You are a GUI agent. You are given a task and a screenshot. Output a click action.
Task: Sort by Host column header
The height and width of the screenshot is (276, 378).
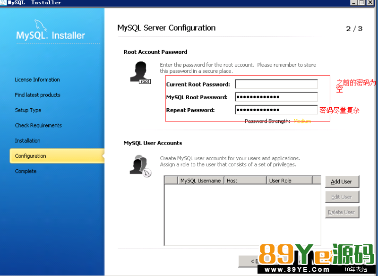point(245,181)
